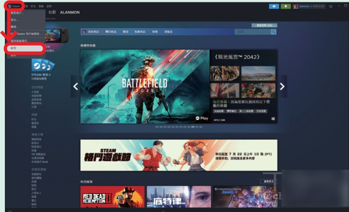This screenshot has width=349, height=212.
Task: Open the 說明 menu in the menu bar
Action: 49,6
